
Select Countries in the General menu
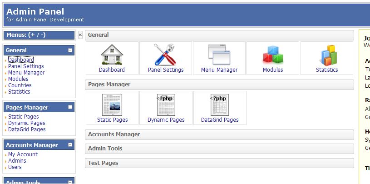coord(20,85)
